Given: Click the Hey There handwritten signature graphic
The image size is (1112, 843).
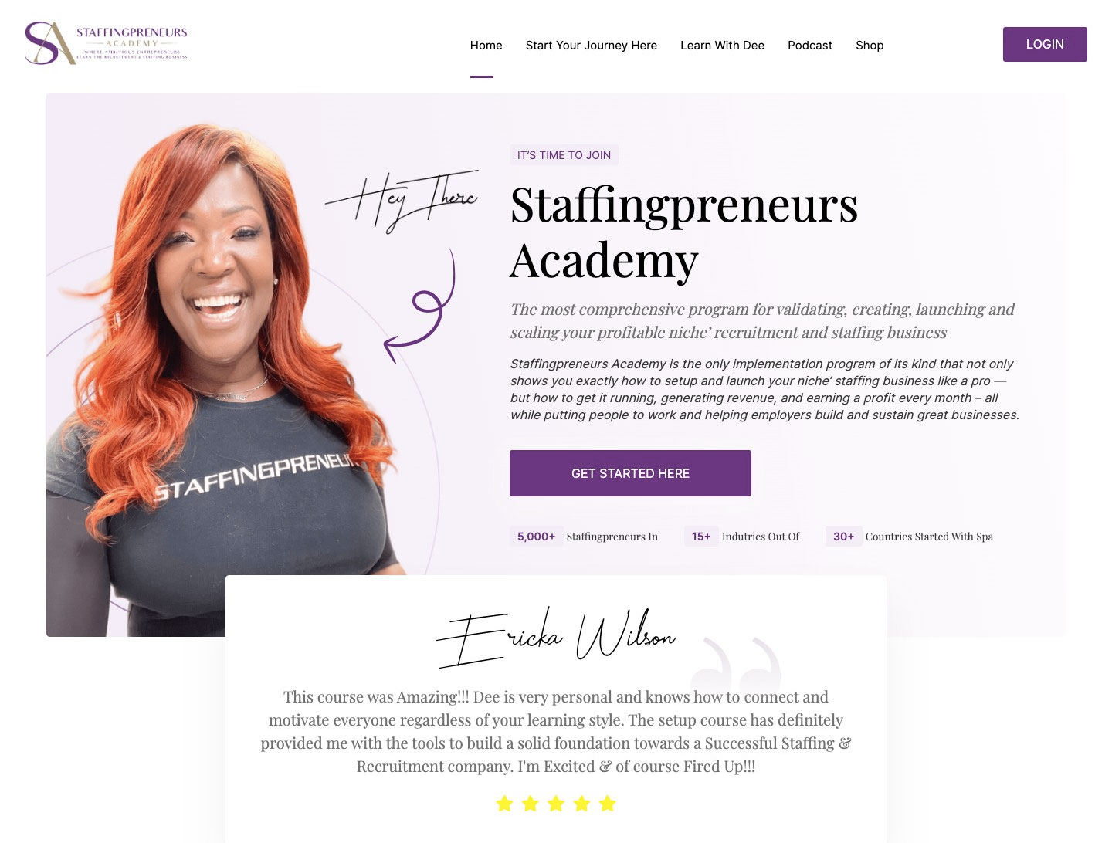Looking at the screenshot, I should click(x=402, y=201).
